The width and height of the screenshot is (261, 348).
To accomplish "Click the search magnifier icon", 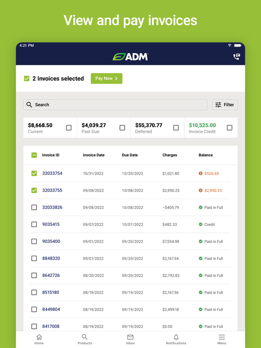I will point(29,105).
